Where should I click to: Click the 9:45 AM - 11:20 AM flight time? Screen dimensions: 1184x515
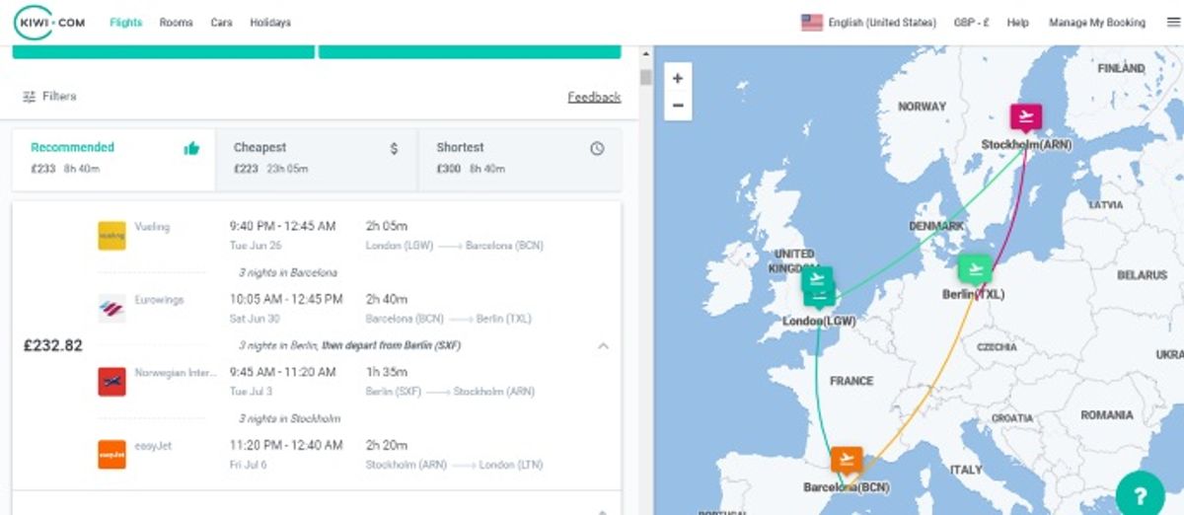coord(283,372)
